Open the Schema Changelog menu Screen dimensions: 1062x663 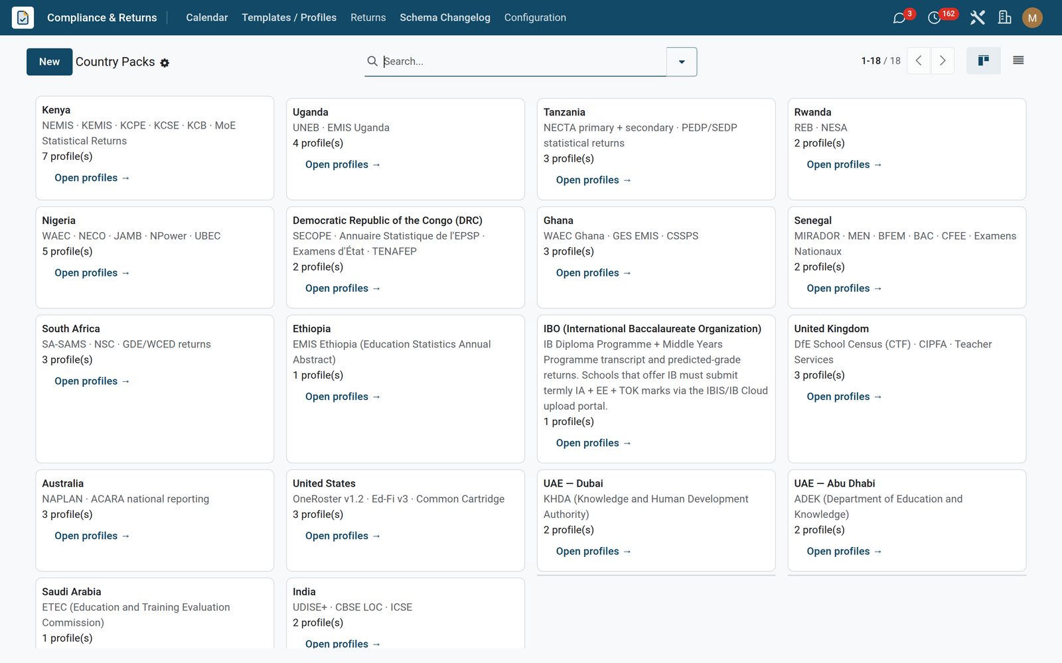click(445, 17)
